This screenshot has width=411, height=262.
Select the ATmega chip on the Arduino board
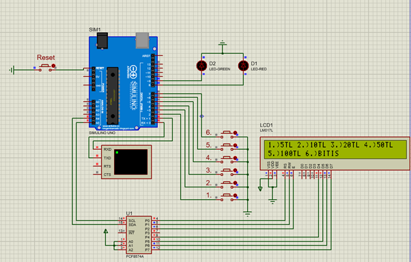pos(113,96)
